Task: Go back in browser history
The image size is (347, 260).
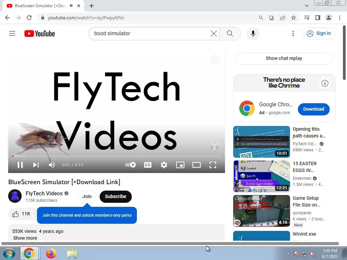Action: pos(7,18)
